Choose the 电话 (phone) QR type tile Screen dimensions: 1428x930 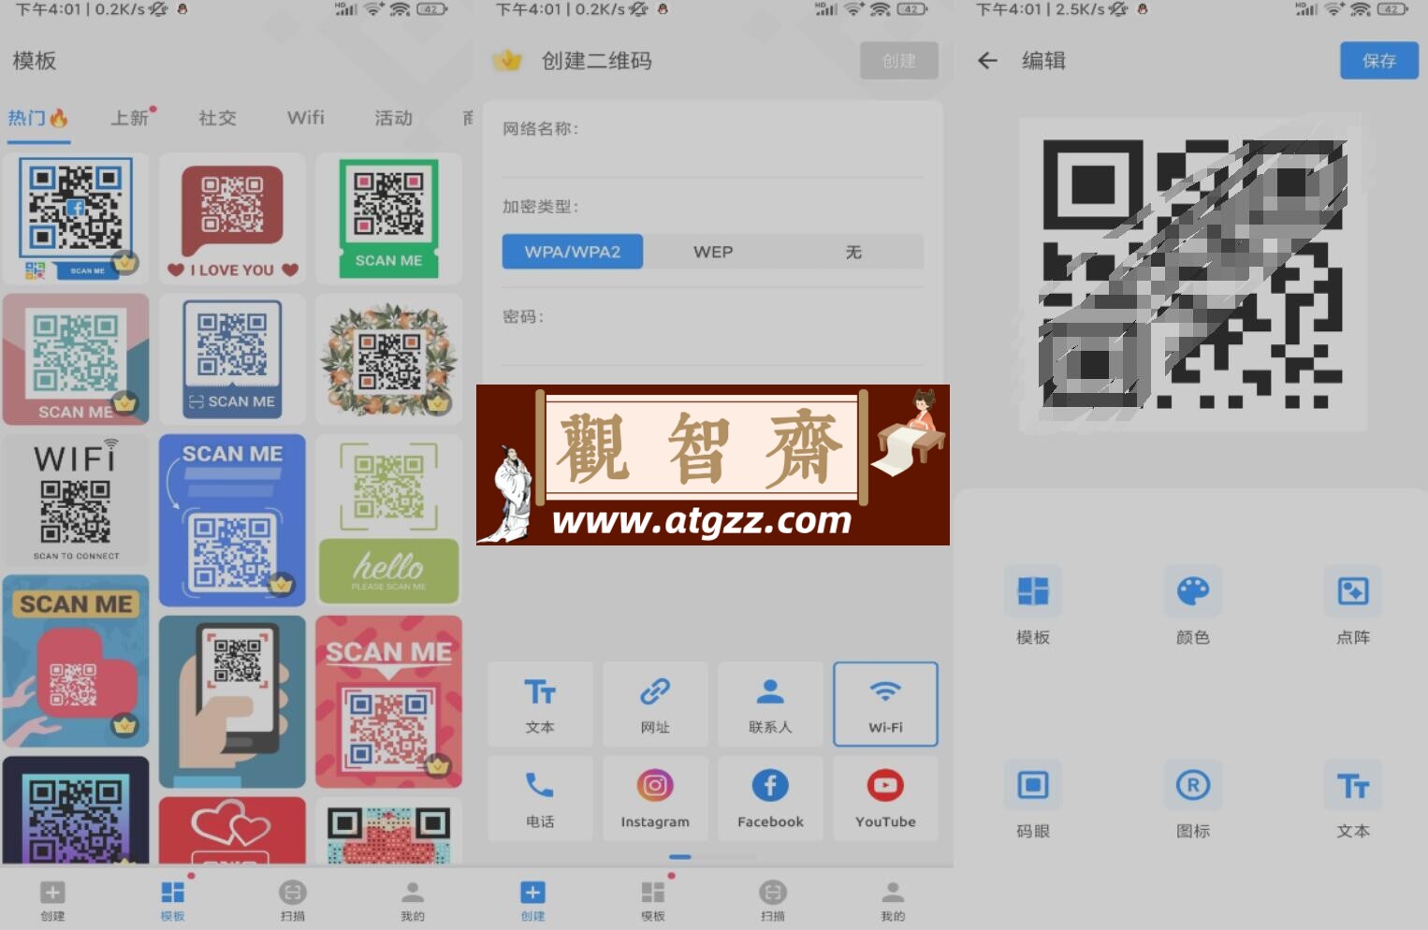pyautogui.click(x=540, y=798)
